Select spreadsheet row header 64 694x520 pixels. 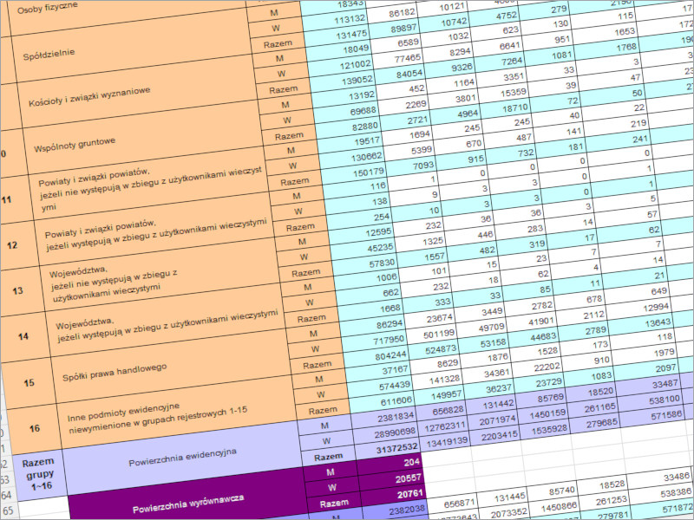[x=6, y=495]
